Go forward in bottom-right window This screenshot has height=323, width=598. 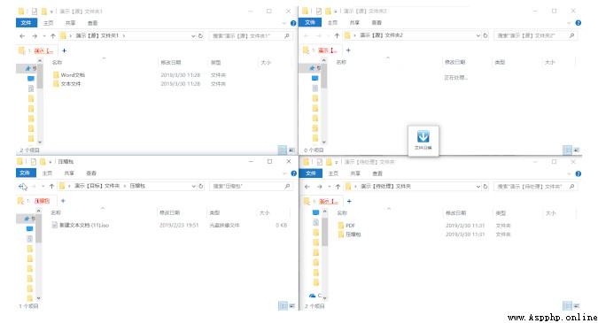[320, 186]
